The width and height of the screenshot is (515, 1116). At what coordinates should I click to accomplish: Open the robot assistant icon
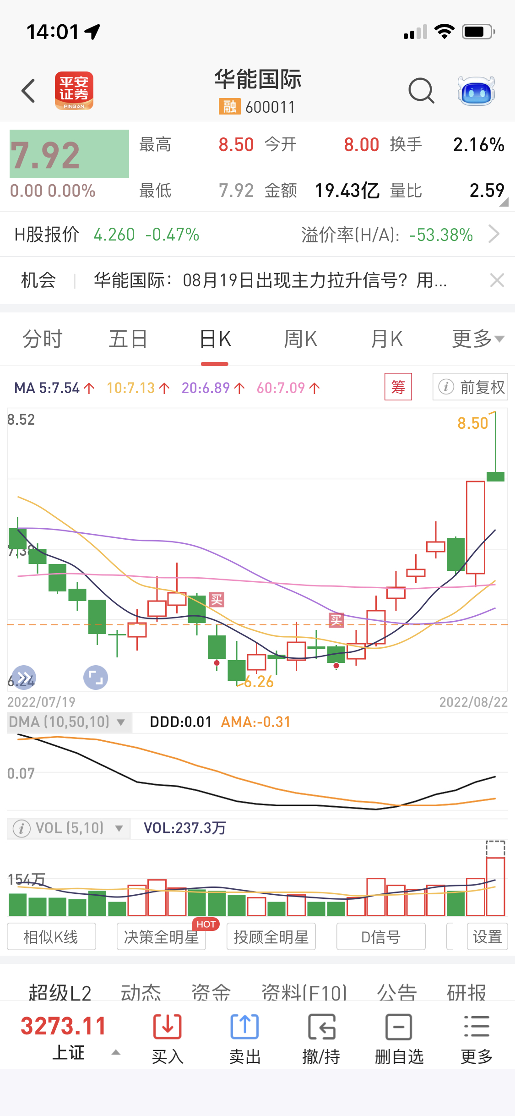(x=476, y=91)
